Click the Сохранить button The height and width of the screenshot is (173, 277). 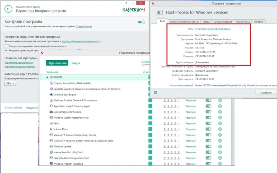(266, 93)
